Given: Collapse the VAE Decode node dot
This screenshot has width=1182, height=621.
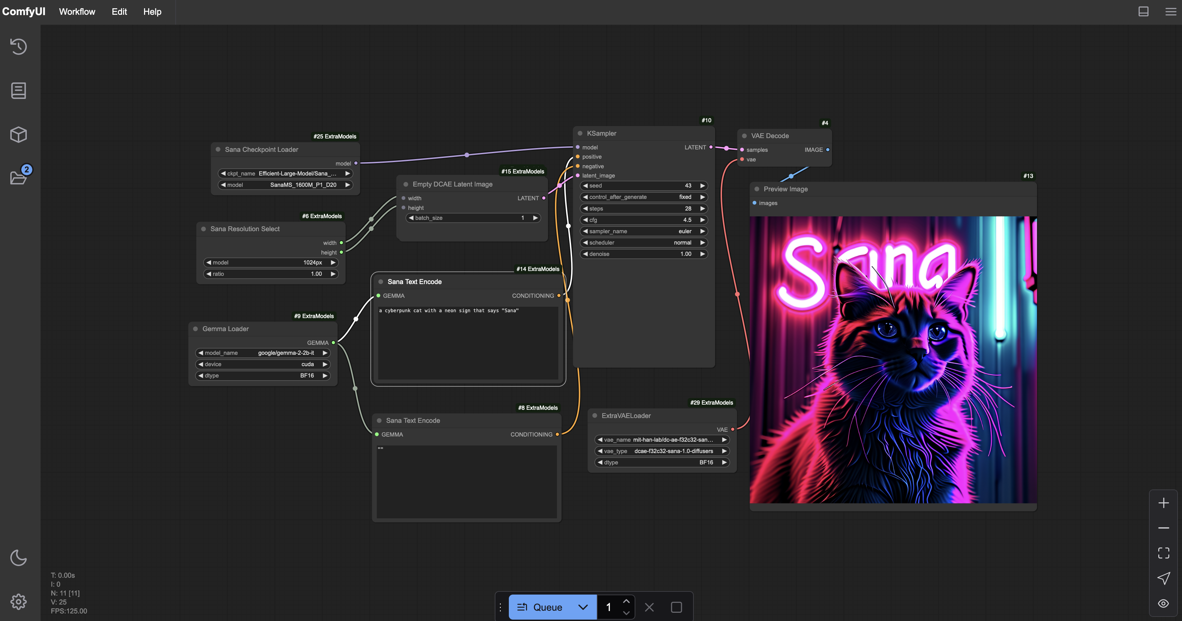Looking at the screenshot, I should point(744,136).
